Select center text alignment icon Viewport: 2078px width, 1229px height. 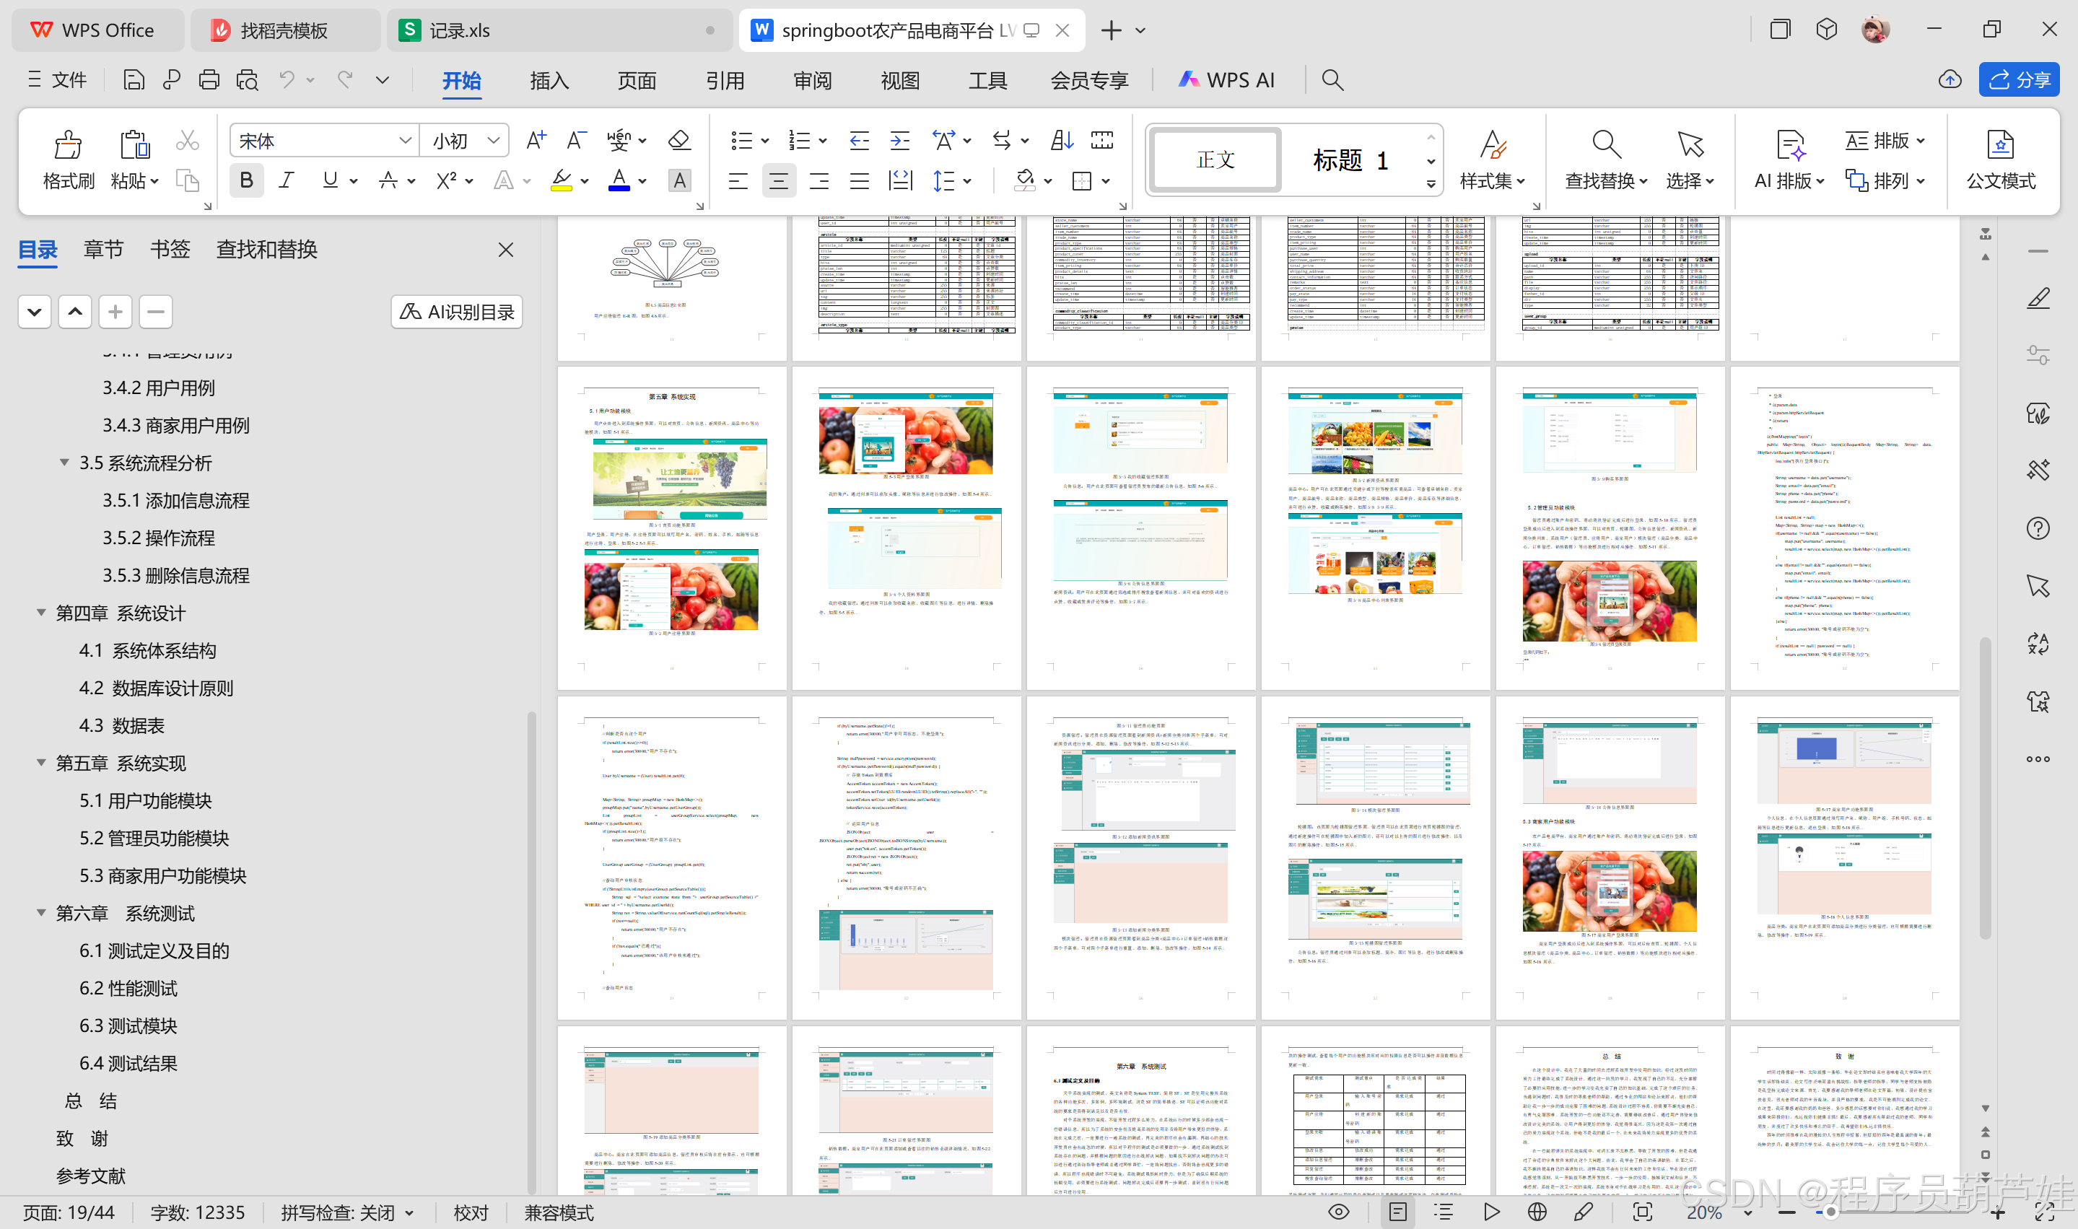(x=777, y=180)
